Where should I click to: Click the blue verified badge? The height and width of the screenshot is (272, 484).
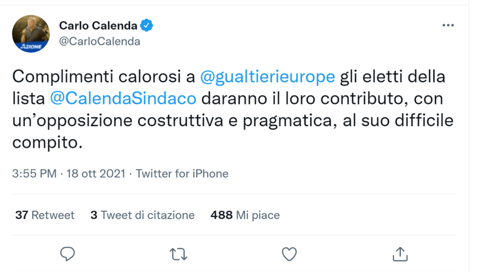[147, 25]
